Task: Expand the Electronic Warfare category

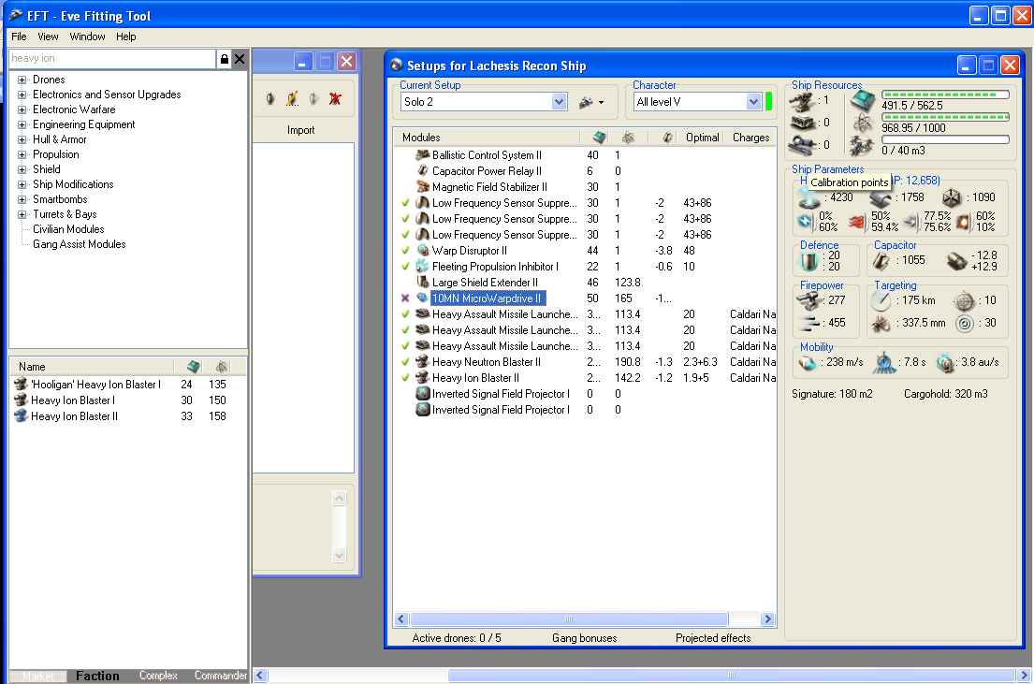Action: click(x=22, y=109)
